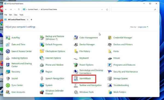Open Security and Maintenance flag icon
The height and width of the screenshot is (100, 164).
coord(110,72)
